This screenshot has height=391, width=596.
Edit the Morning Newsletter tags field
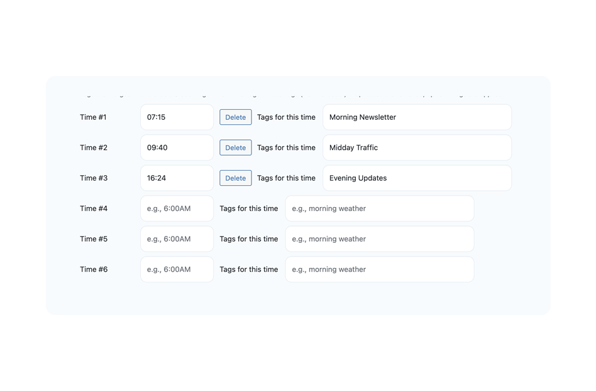417,117
